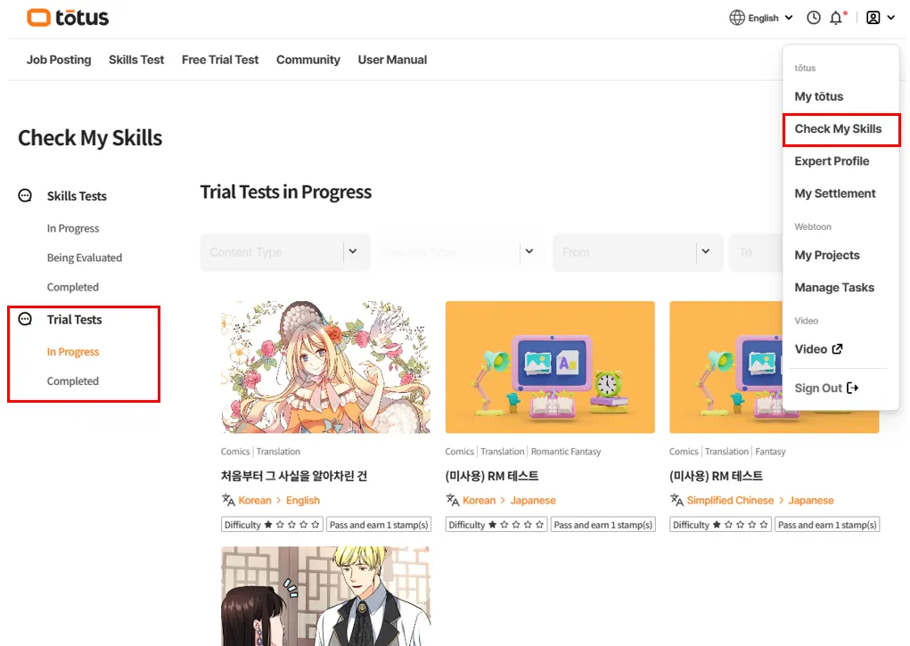The height and width of the screenshot is (646, 910).
Task: Expand the Content Type dropdown
Action: click(285, 252)
